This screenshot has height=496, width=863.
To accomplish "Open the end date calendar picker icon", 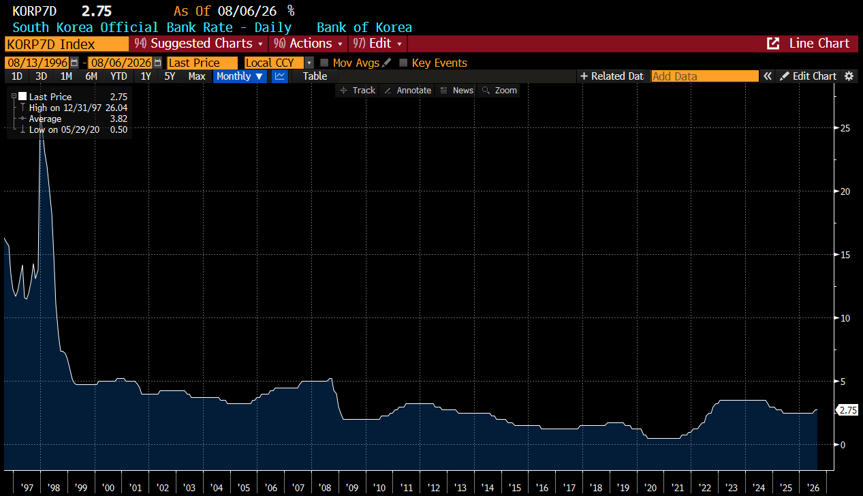I will (x=158, y=63).
